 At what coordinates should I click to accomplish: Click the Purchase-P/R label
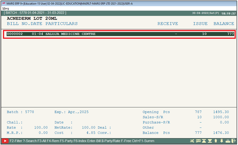click(156, 122)
